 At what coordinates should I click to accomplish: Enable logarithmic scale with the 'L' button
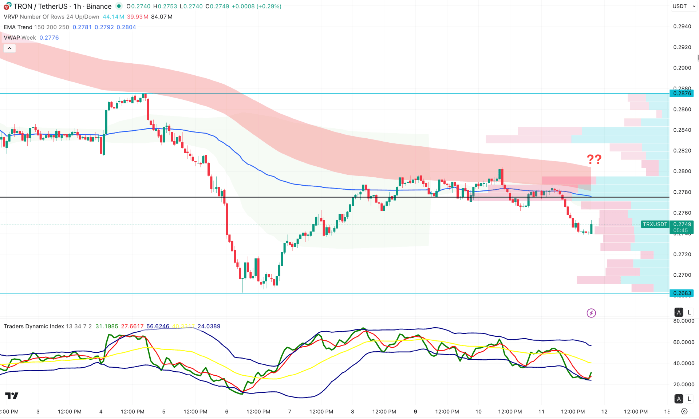click(689, 312)
